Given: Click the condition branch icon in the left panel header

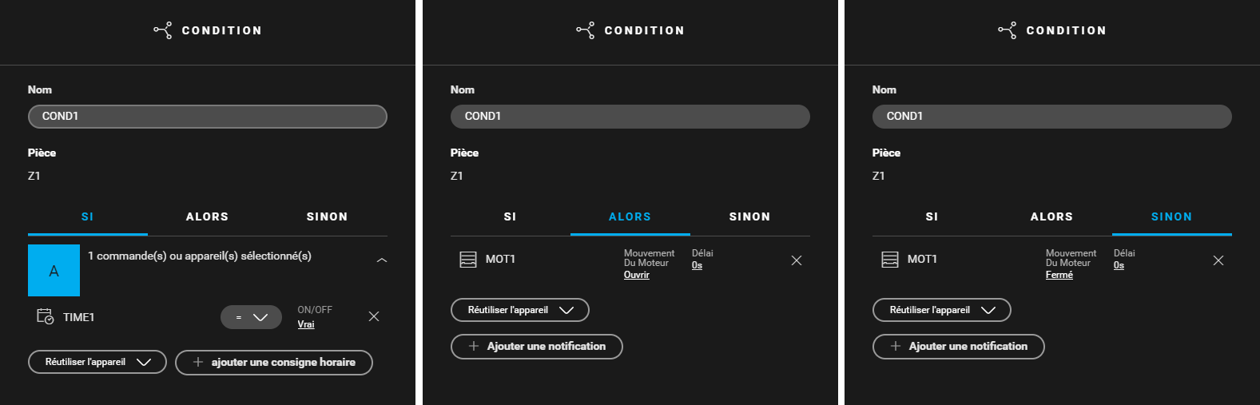Looking at the screenshot, I should tap(163, 30).
